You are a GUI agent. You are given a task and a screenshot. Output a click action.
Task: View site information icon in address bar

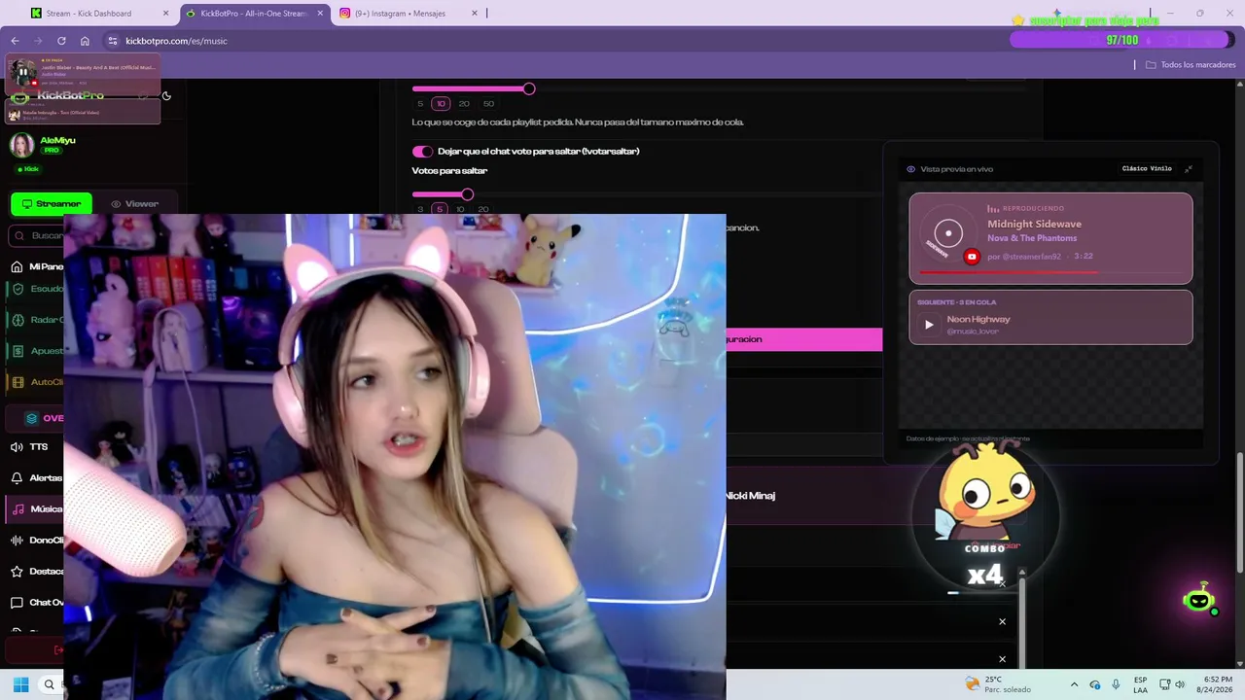click(113, 41)
